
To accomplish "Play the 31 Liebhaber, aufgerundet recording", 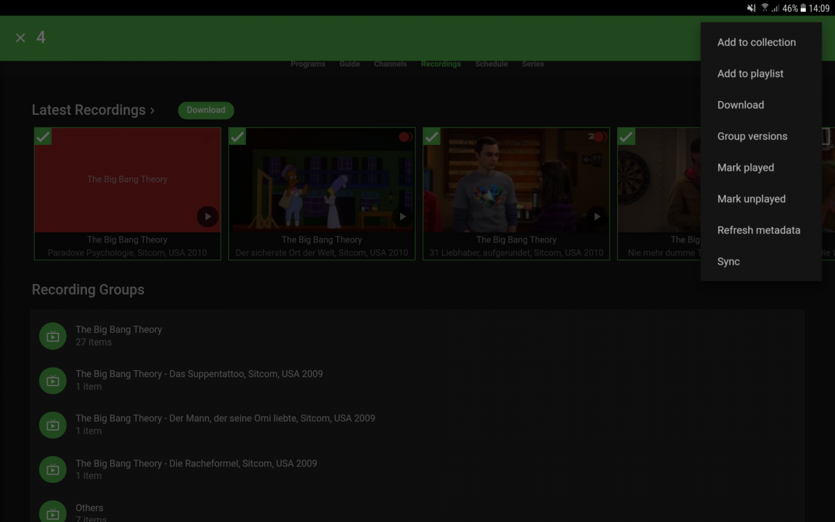I will (596, 216).
